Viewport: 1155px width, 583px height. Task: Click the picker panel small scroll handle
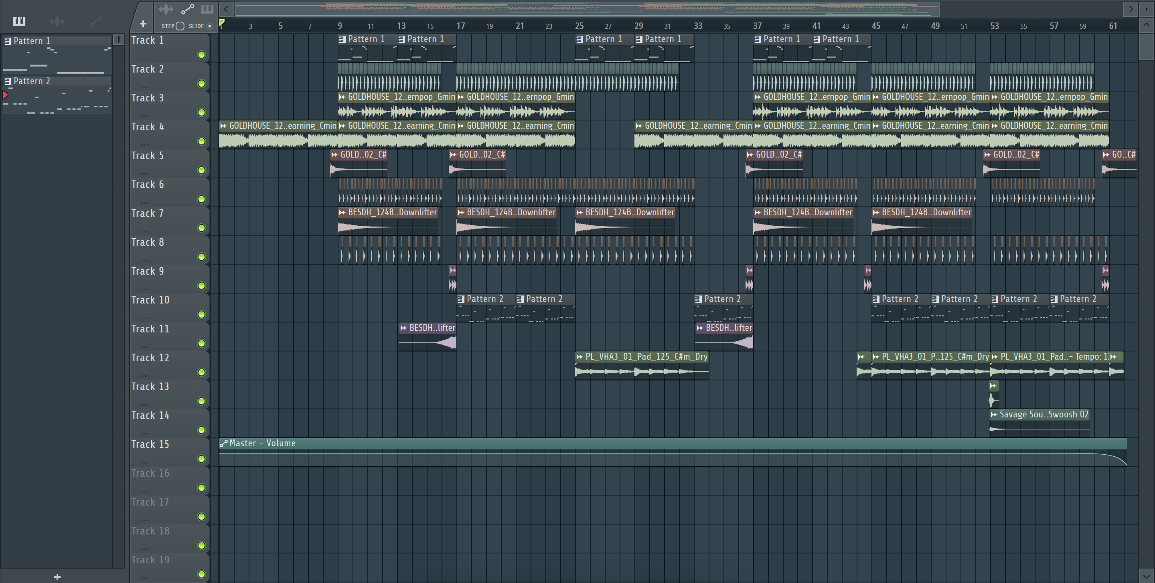[119, 39]
